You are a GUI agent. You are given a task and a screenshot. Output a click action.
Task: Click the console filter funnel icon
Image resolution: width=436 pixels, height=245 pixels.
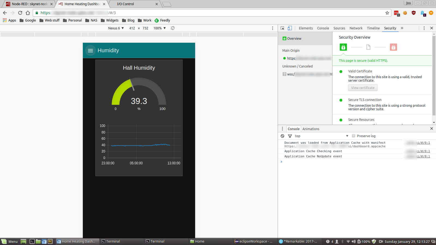[x=290, y=136]
